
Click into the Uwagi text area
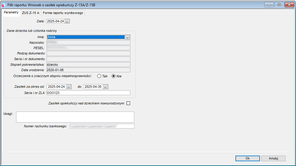75,117
